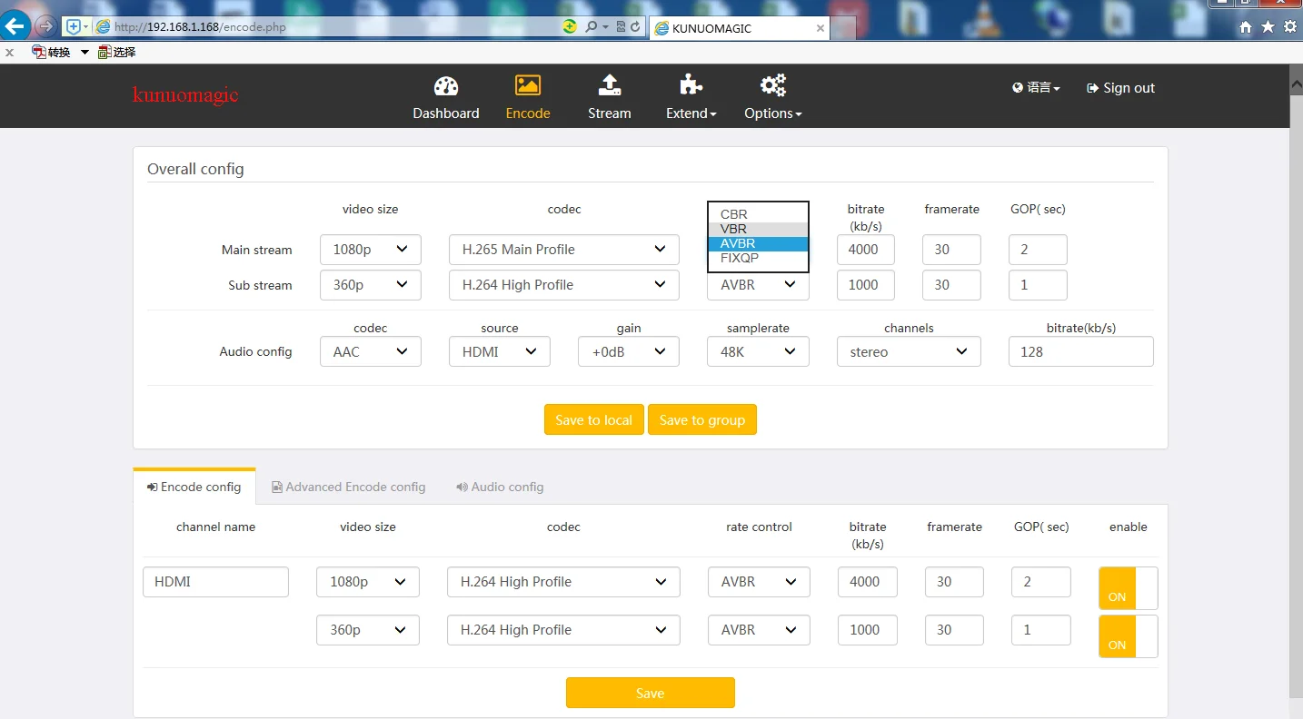Image resolution: width=1303 pixels, height=719 pixels.
Task: Click the search magnifier in the address bar
Action: coord(592,27)
